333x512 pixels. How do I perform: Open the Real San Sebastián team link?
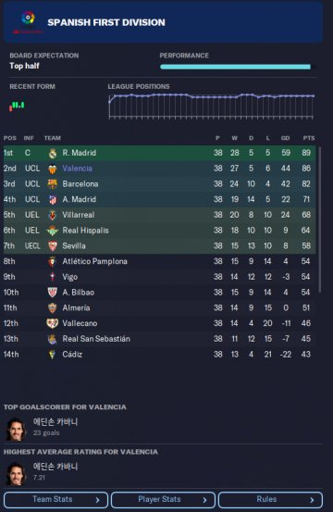pyautogui.click(x=96, y=339)
